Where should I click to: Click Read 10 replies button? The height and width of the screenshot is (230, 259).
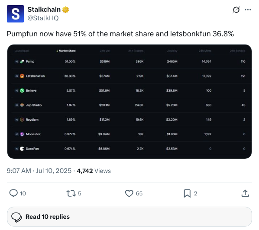129,217
